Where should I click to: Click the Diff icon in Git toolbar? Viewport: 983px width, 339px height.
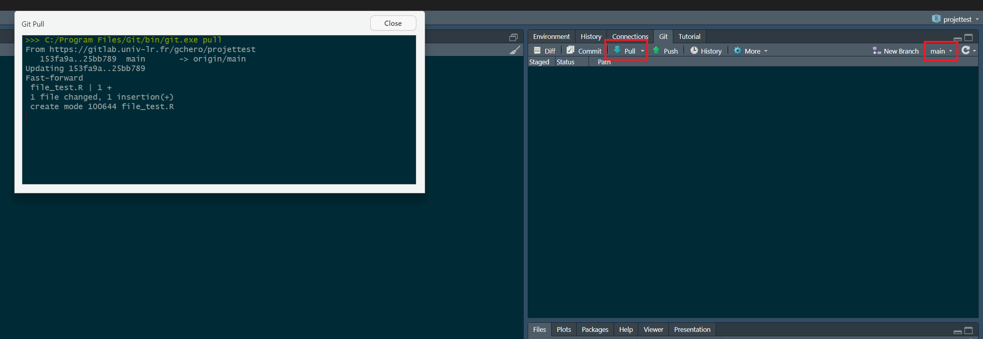pyautogui.click(x=537, y=51)
